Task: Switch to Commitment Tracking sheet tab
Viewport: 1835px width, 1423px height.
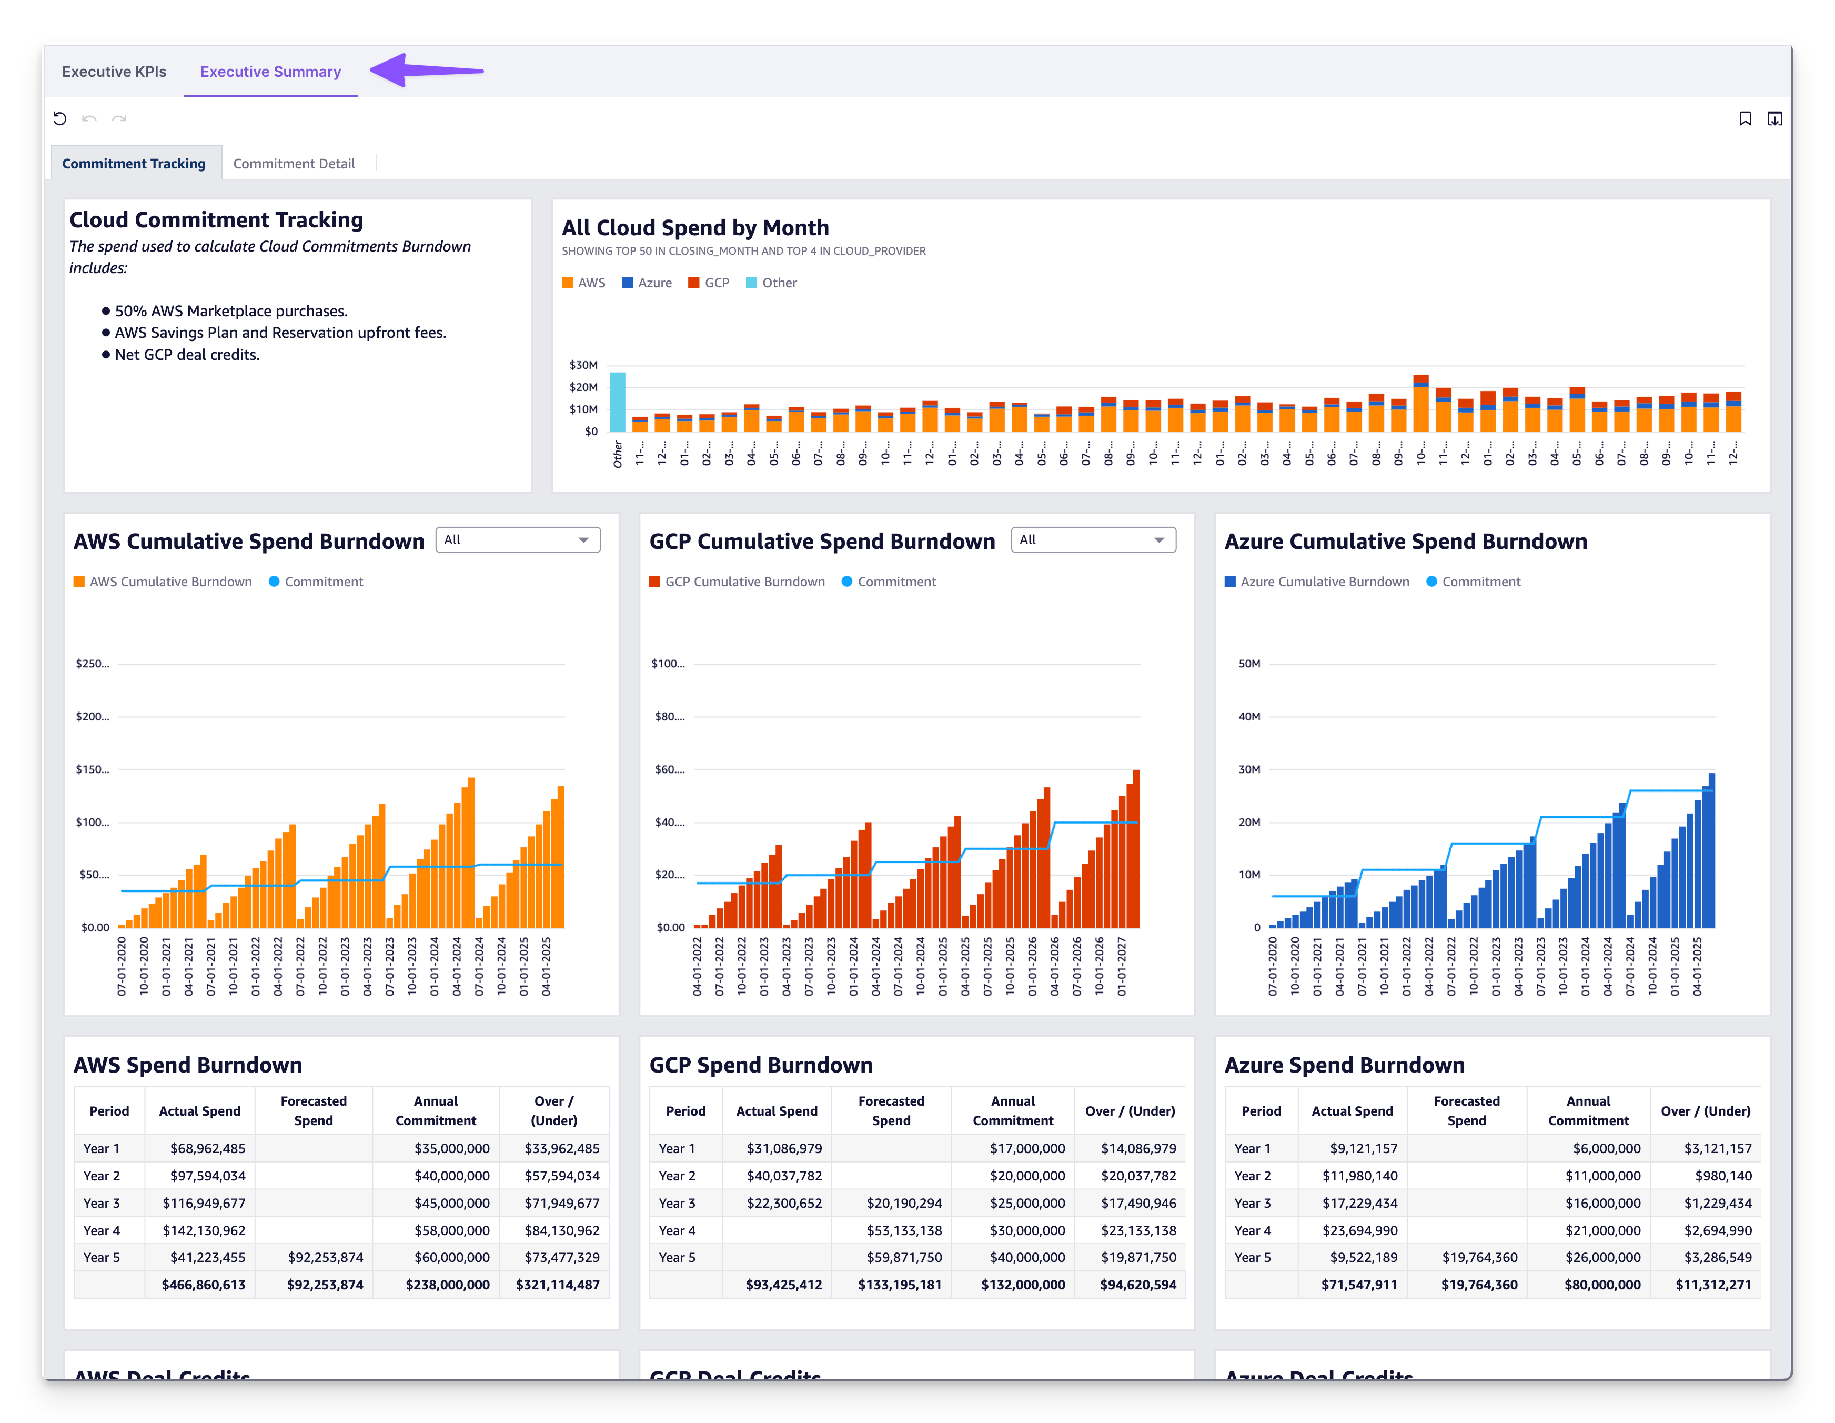Action: tap(134, 163)
